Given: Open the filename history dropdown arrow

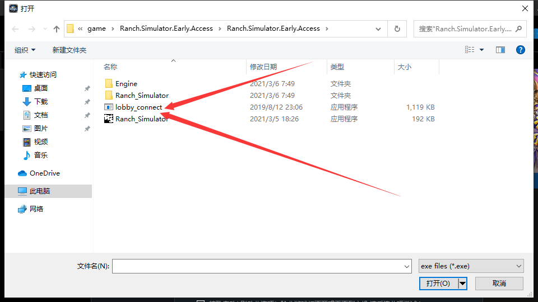Looking at the screenshot, I should pyautogui.click(x=407, y=266).
